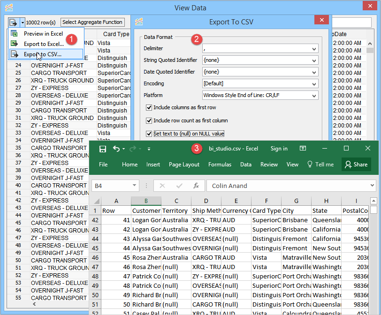Viewport: 381px width, 315px height.
Task: Toggle Include row count as first column
Action: (x=149, y=120)
